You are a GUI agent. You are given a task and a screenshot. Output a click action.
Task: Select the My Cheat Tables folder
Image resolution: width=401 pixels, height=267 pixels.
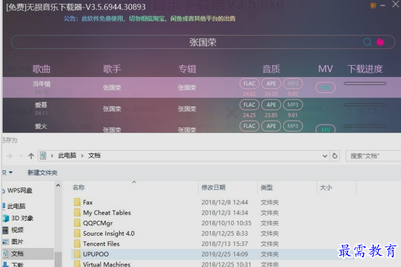click(107, 213)
